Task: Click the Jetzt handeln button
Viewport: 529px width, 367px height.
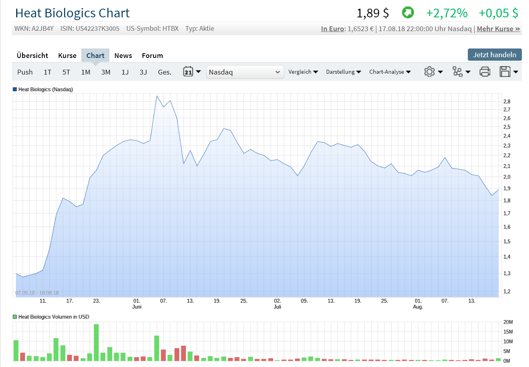Action: click(495, 54)
